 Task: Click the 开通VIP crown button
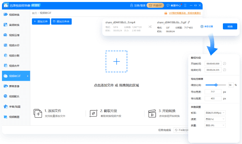[155, 6]
